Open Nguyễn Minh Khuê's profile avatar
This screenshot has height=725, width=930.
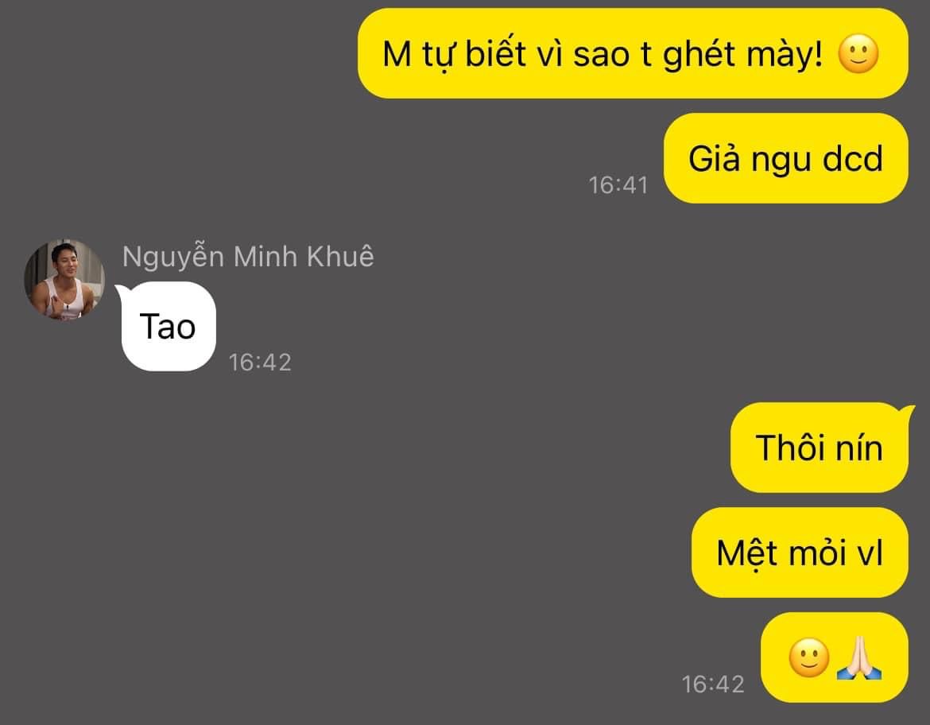point(64,280)
